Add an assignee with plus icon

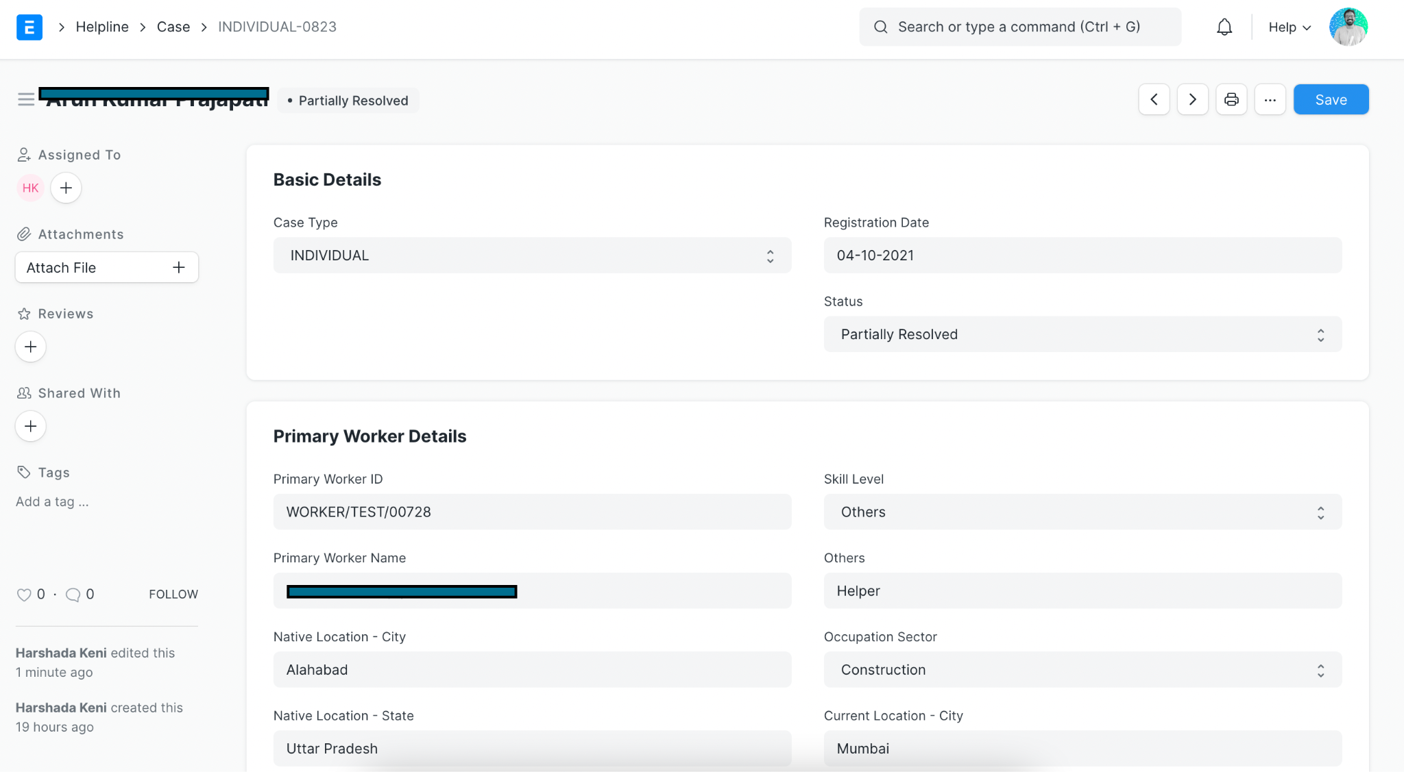coord(66,188)
